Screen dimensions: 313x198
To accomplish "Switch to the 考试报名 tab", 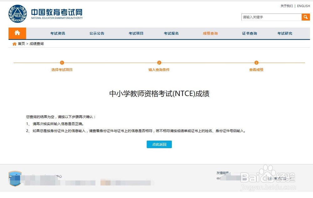I will (x=171, y=33).
